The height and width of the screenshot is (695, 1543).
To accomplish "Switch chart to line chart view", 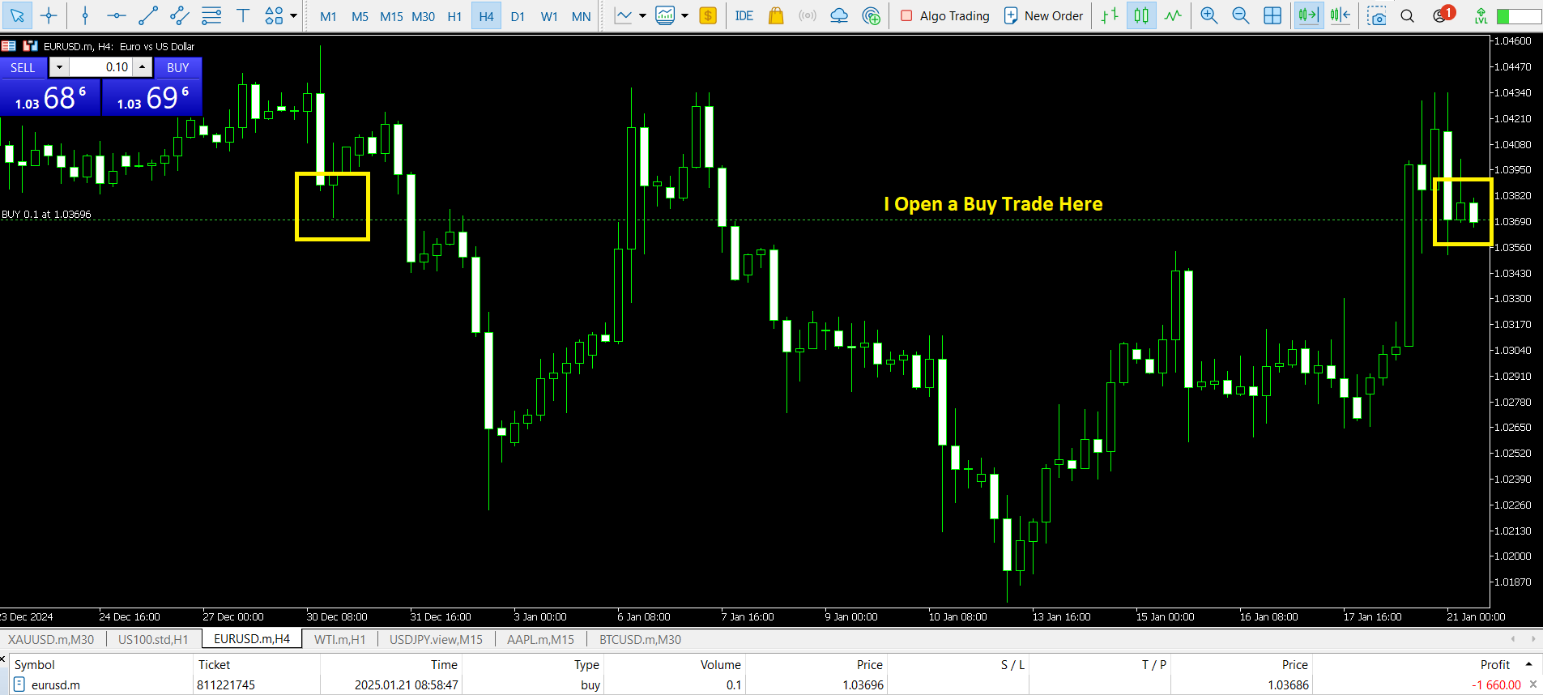I will pos(1173,15).
